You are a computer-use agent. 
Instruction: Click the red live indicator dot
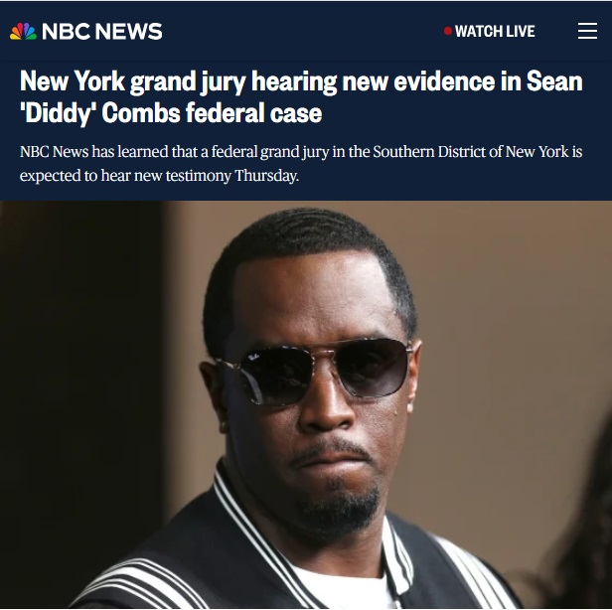tap(448, 31)
